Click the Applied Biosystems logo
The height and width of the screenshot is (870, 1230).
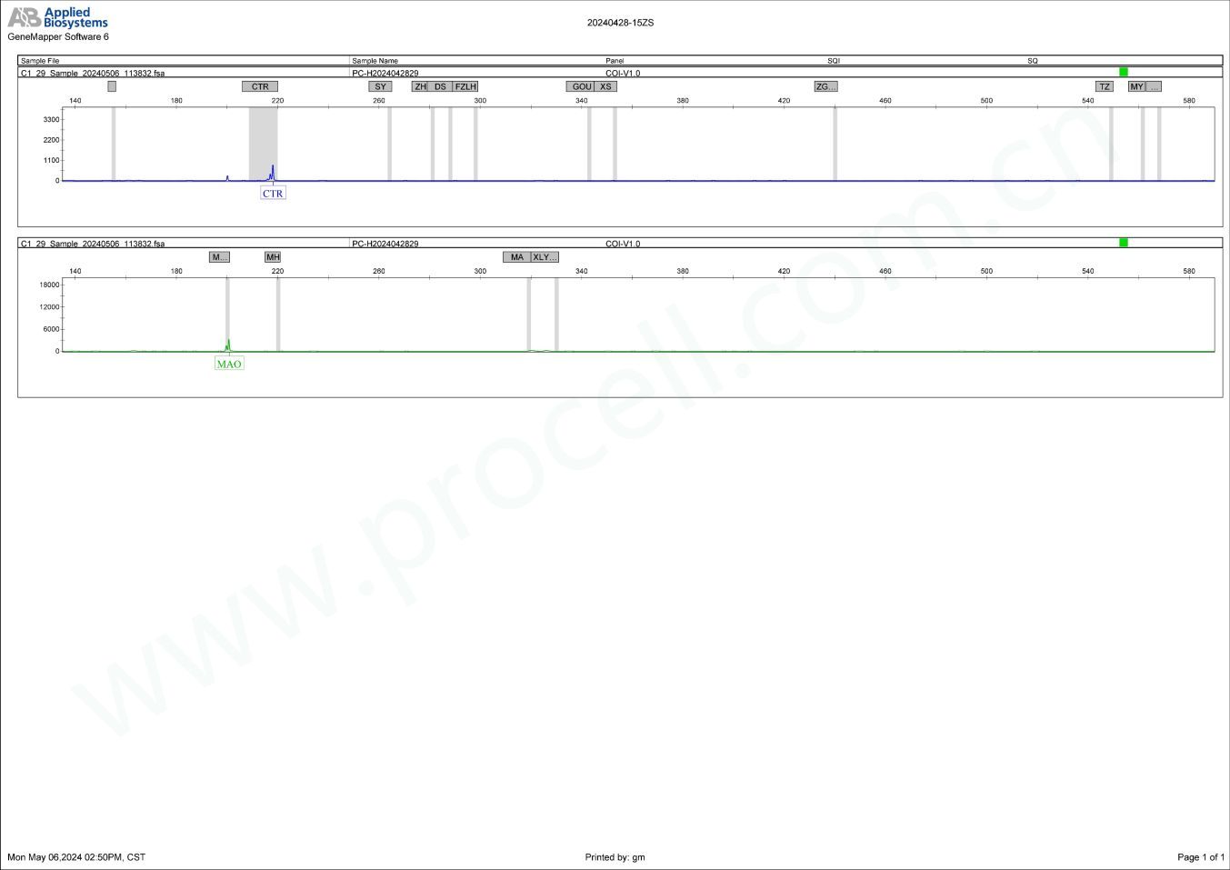[58, 17]
